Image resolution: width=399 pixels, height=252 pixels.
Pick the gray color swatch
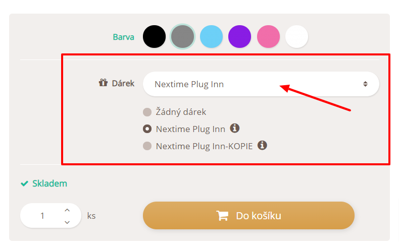pyautogui.click(x=182, y=37)
